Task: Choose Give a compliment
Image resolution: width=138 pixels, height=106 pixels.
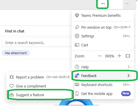Action: coord(40,86)
